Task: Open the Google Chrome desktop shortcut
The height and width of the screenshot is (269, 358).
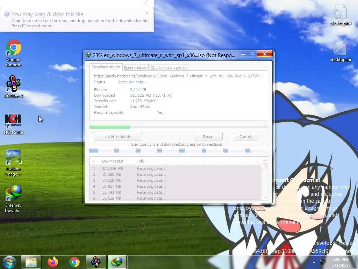Action: 14,54
